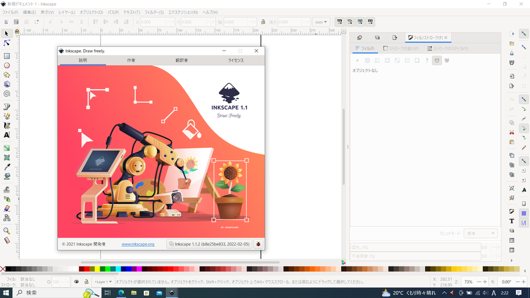Select the Eraser tool
Image resolution: width=530 pixels, height=298 pixels.
click(6, 209)
